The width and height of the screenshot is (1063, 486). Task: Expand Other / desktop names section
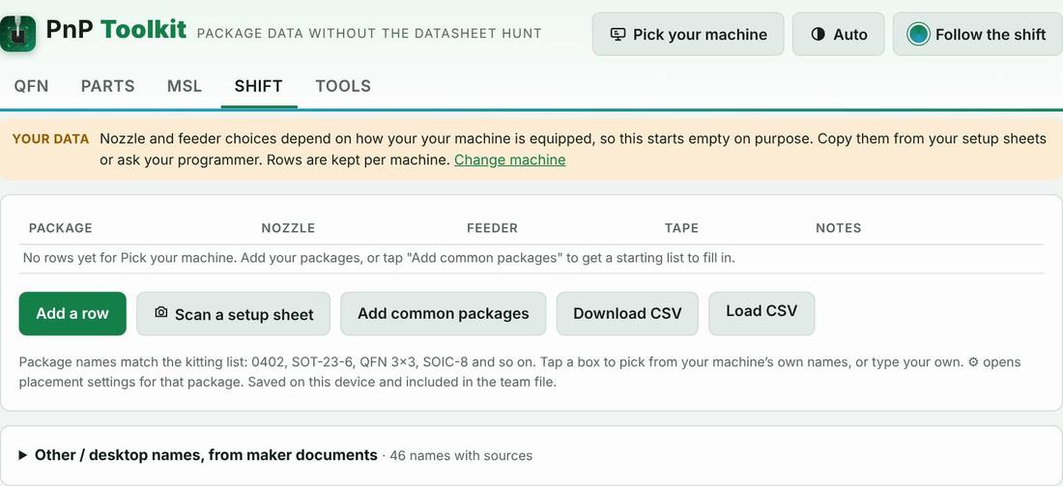[531, 455]
